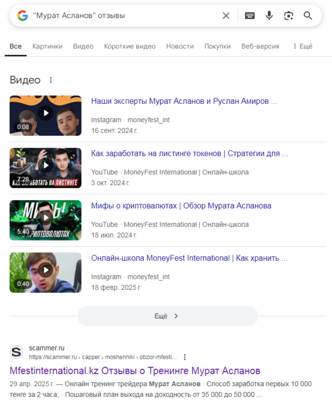Play the 0:08 video thumbnail

pos(46,116)
